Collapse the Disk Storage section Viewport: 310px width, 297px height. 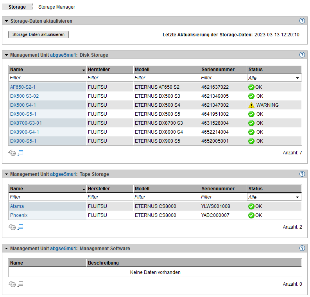point(6,55)
